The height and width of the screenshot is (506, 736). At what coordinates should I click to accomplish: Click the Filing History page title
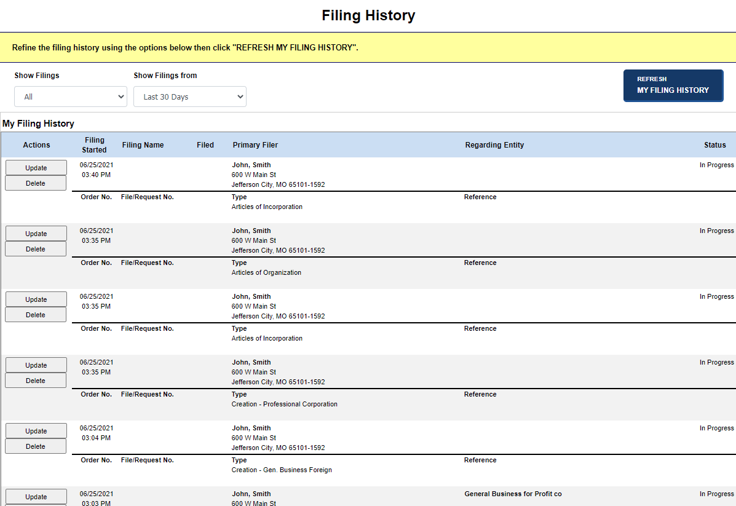(x=368, y=15)
